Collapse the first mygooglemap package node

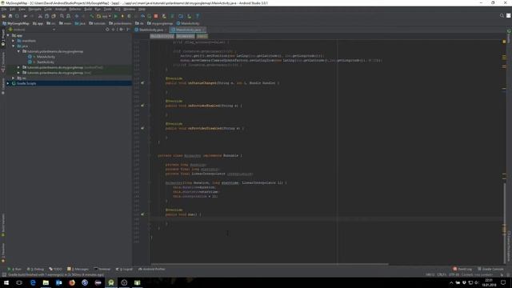tap(18, 51)
